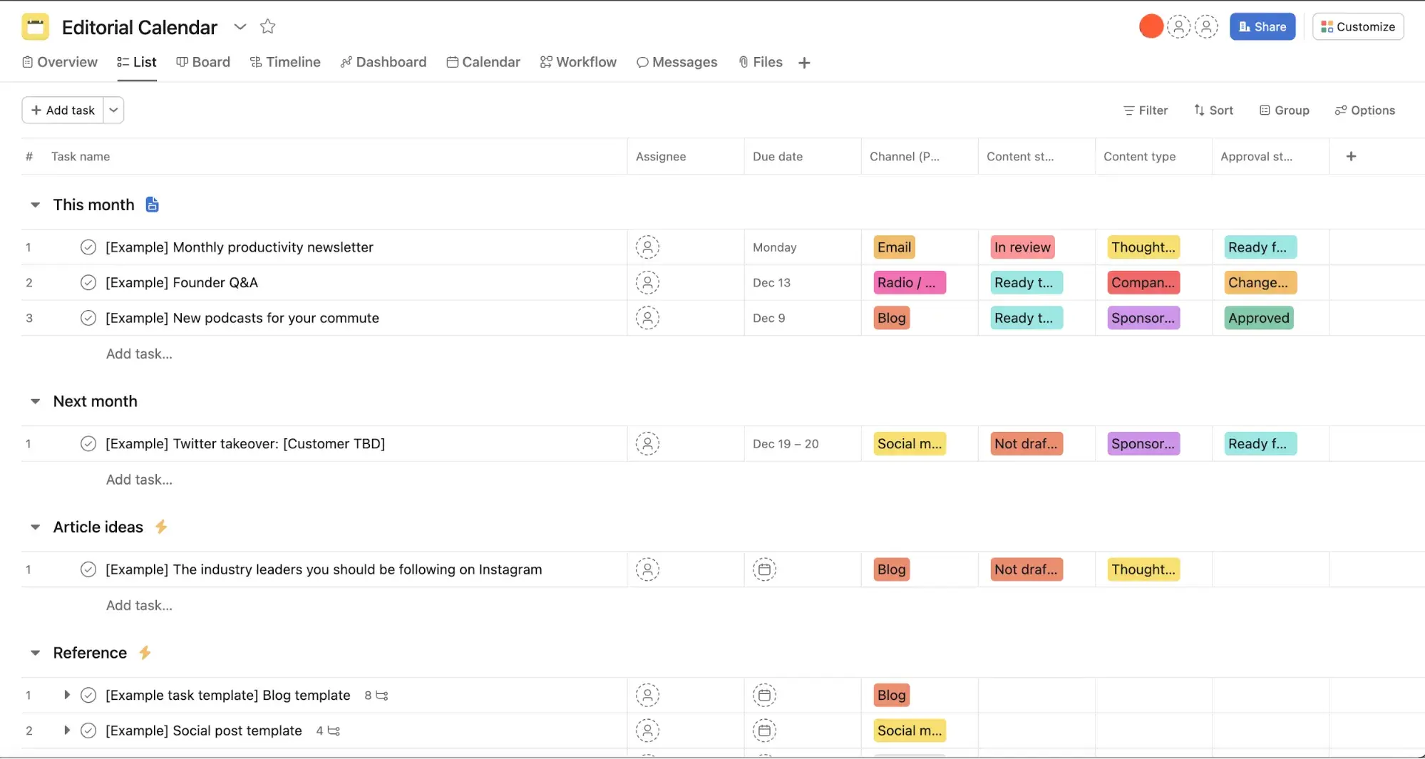Assign the Monthly productivity newsletter task
Viewport: 1425px width, 759px height.
pos(647,247)
